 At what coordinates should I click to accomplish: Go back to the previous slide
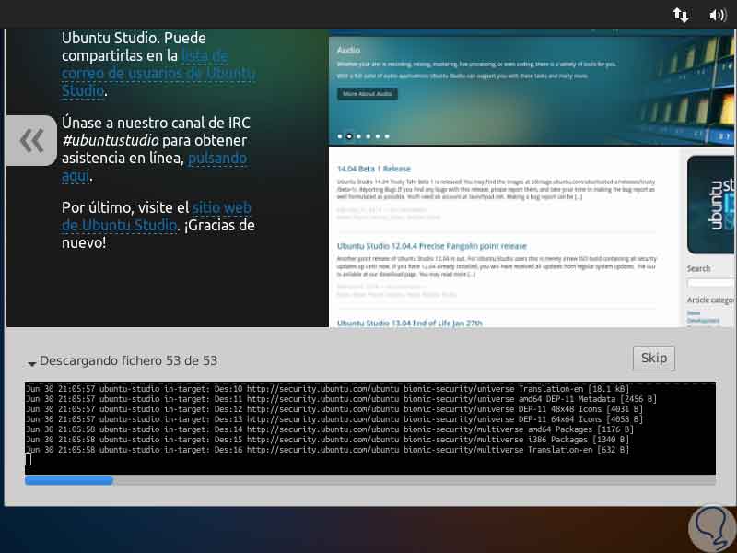[31, 141]
